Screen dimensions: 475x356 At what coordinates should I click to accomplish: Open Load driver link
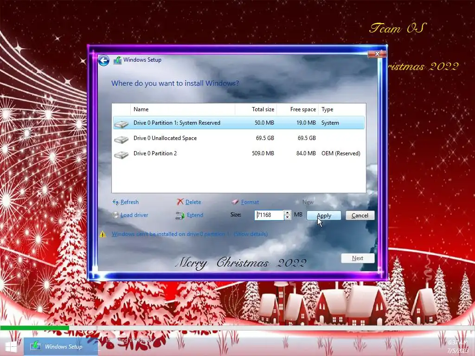(x=134, y=215)
